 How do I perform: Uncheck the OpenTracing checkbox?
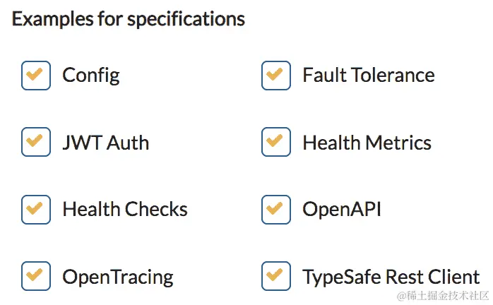(x=36, y=276)
